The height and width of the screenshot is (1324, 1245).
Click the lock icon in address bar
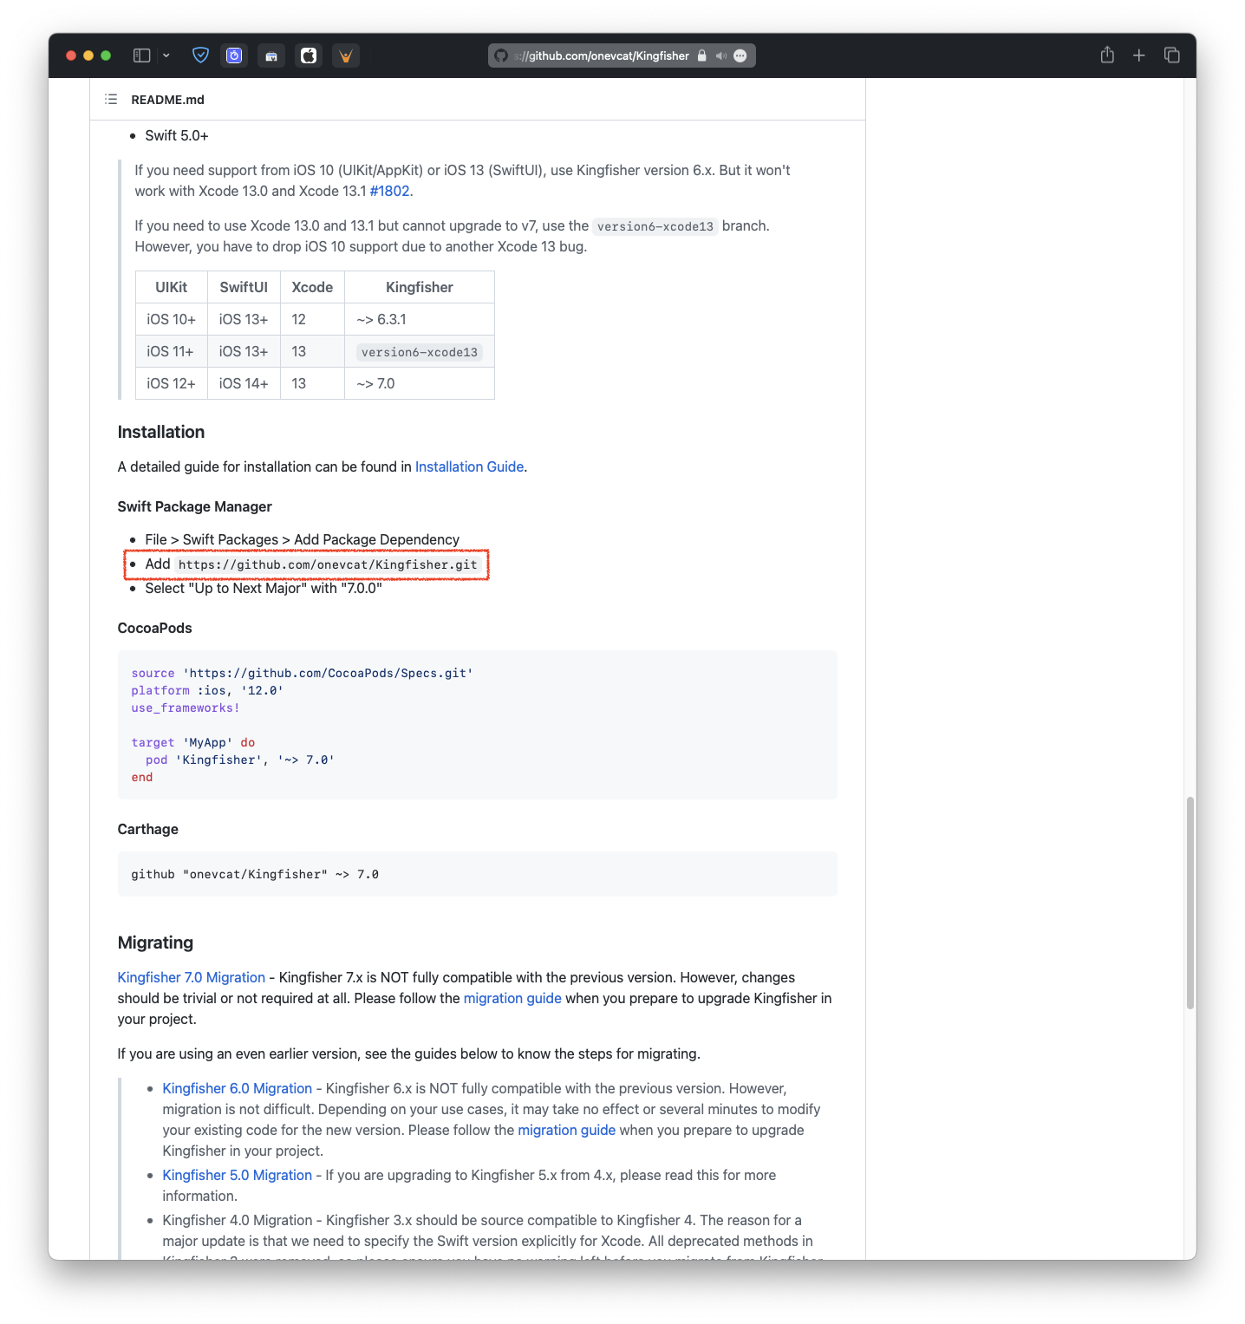(x=702, y=55)
